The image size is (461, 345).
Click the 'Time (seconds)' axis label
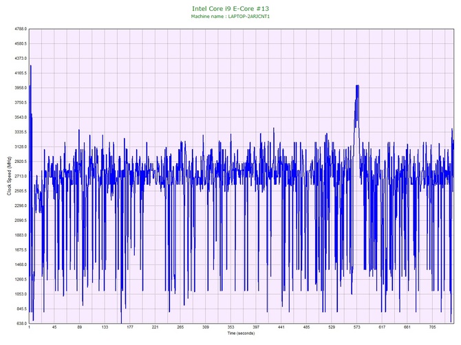pos(241,333)
